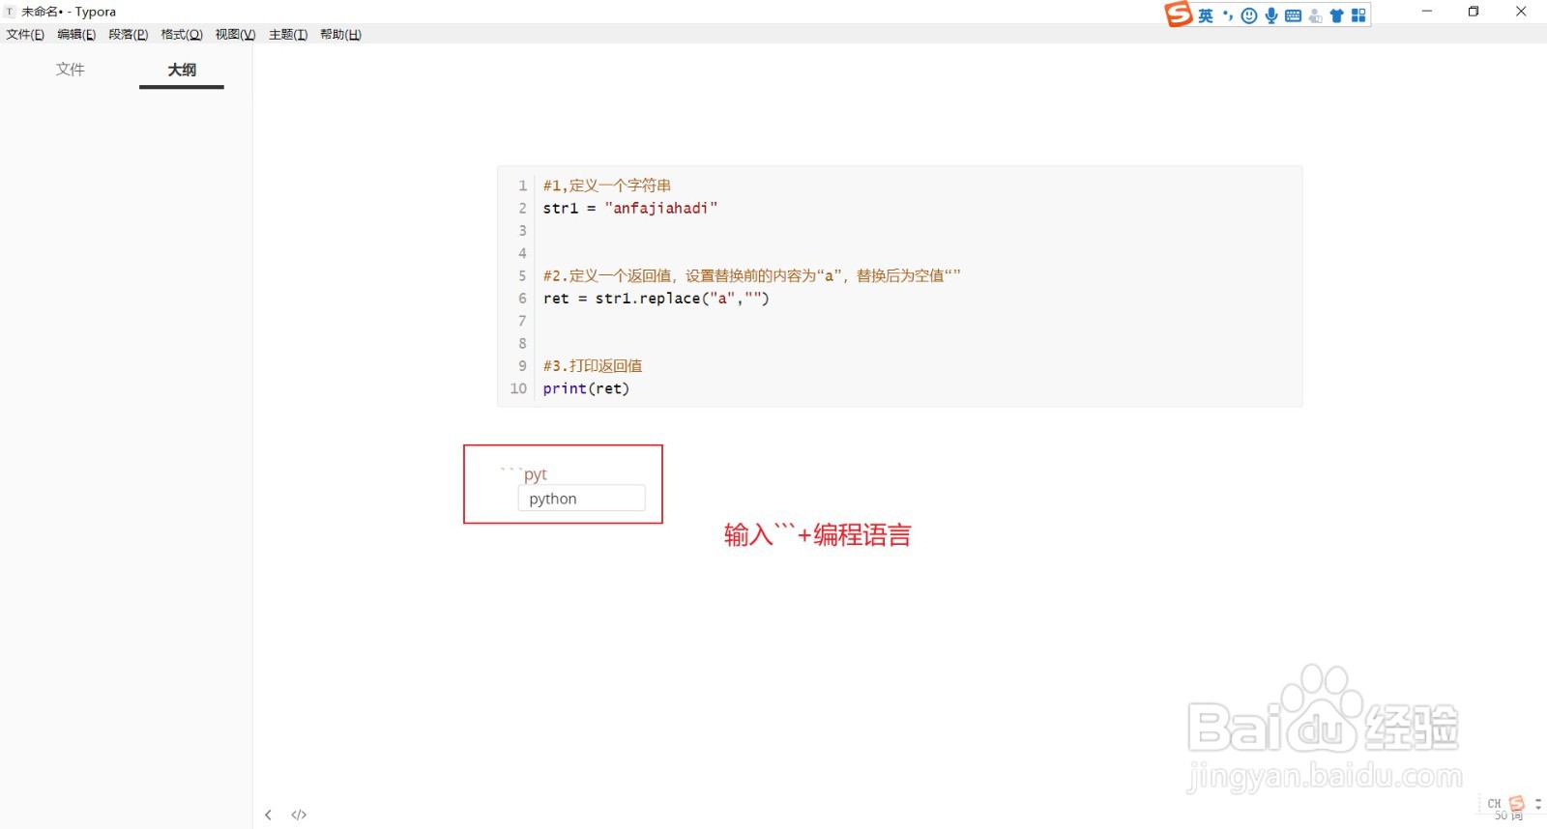Collapse sidebar with the left arrow icon
The width and height of the screenshot is (1547, 829).
[x=269, y=815]
